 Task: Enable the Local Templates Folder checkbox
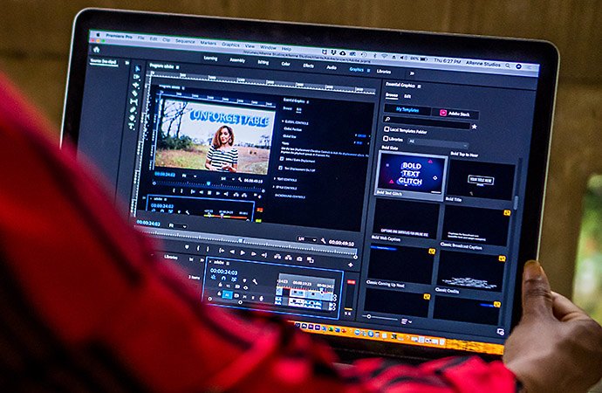[x=387, y=129]
